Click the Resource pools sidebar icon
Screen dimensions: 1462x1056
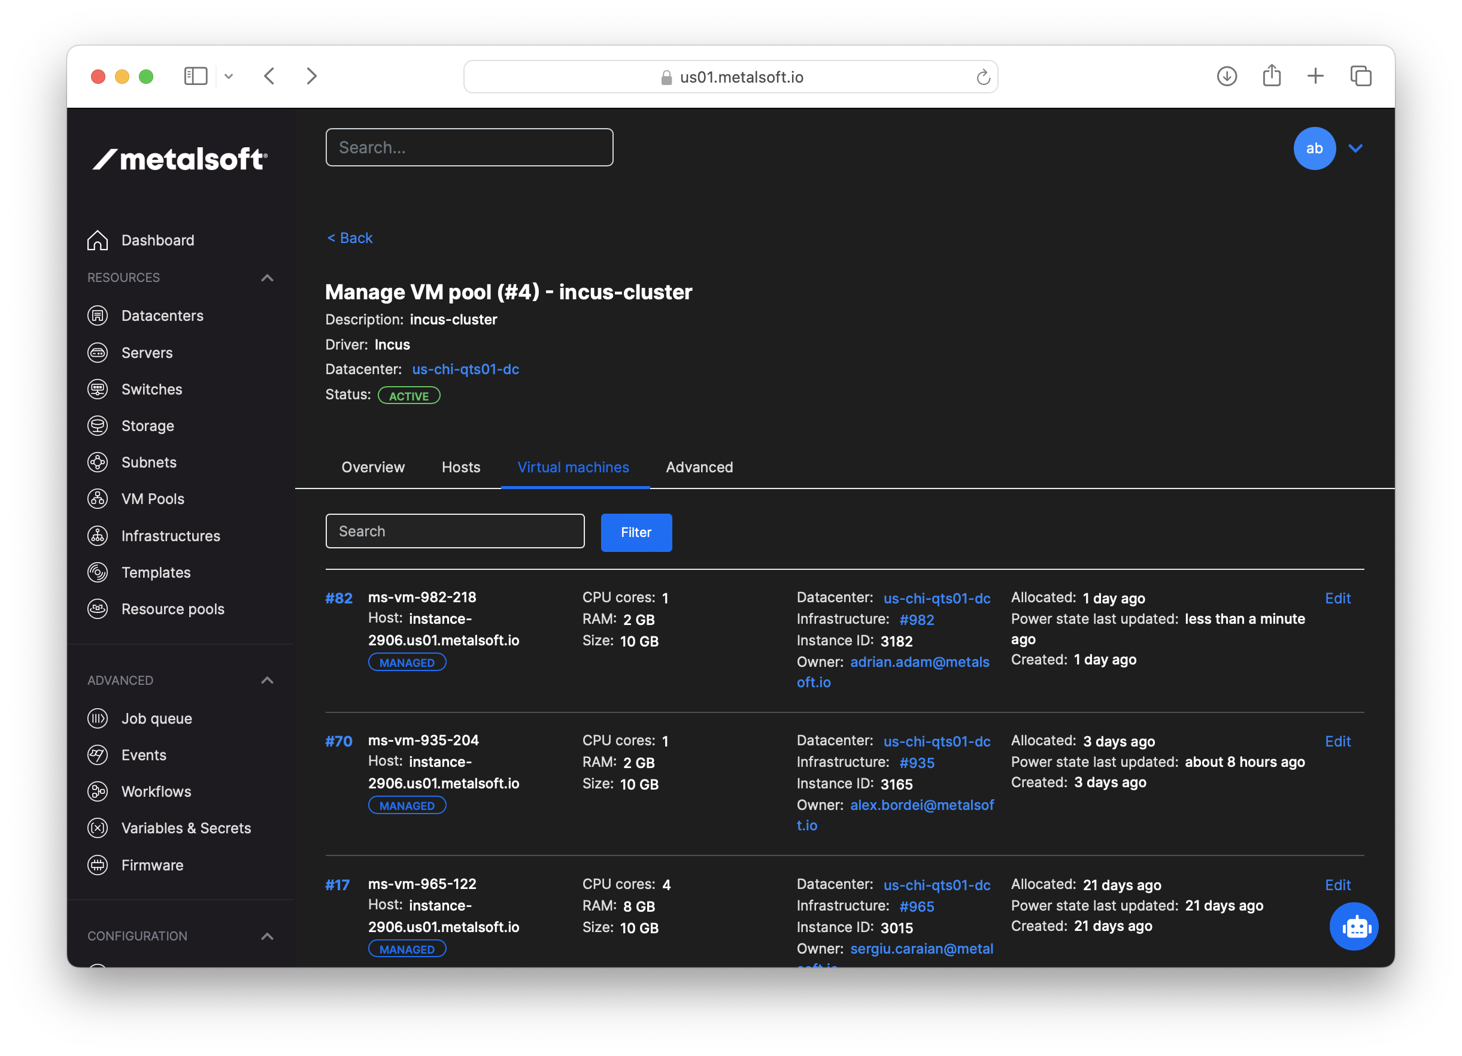pyautogui.click(x=98, y=609)
